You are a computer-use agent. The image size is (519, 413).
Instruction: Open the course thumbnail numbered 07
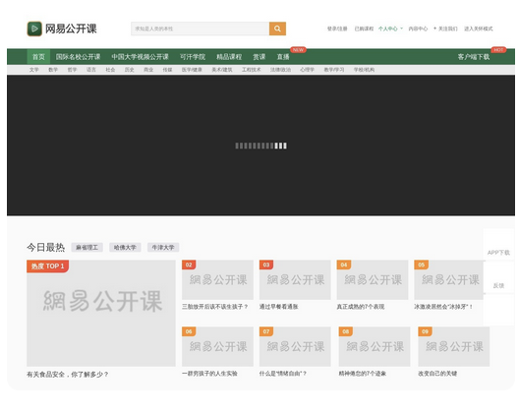[x=295, y=346]
